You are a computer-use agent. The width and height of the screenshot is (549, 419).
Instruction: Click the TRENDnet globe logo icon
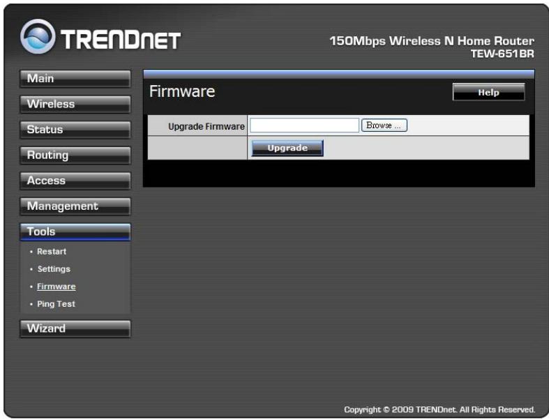(38, 36)
